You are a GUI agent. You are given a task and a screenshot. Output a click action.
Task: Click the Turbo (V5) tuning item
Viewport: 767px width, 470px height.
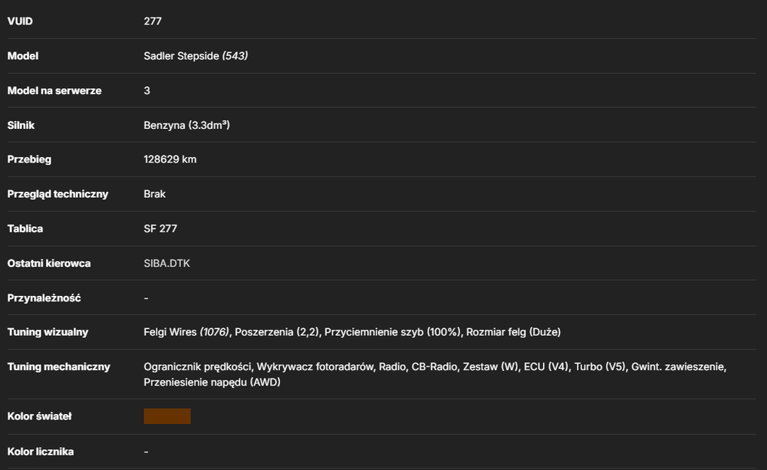click(600, 366)
